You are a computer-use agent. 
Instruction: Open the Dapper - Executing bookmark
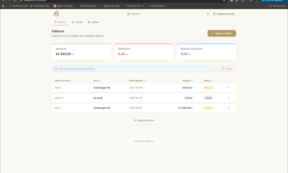pyautogui.click(x=64, y=6)
